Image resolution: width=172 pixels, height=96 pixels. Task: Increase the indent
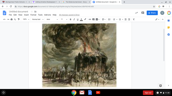pyautogui.click(x=129, y=19)
